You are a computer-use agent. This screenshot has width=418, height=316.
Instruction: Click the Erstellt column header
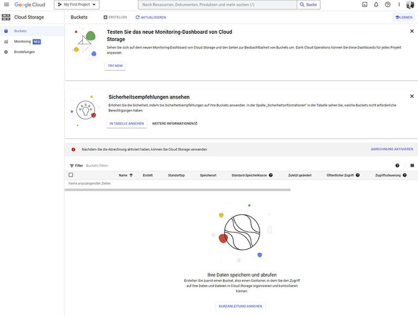pyautogui.click(x=148, y=175)
